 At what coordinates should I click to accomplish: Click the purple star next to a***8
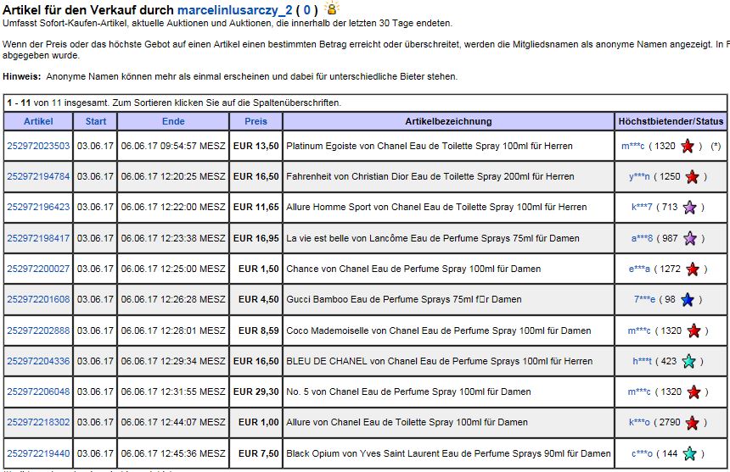click(690, 239)
